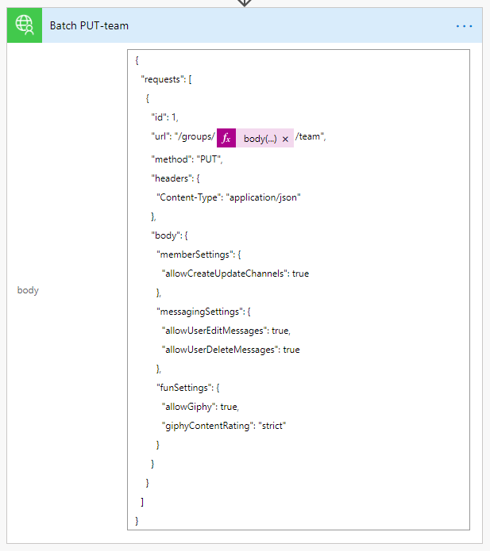Click the "funSettings": { line
490x551 pixels.
tap(188, 388)
